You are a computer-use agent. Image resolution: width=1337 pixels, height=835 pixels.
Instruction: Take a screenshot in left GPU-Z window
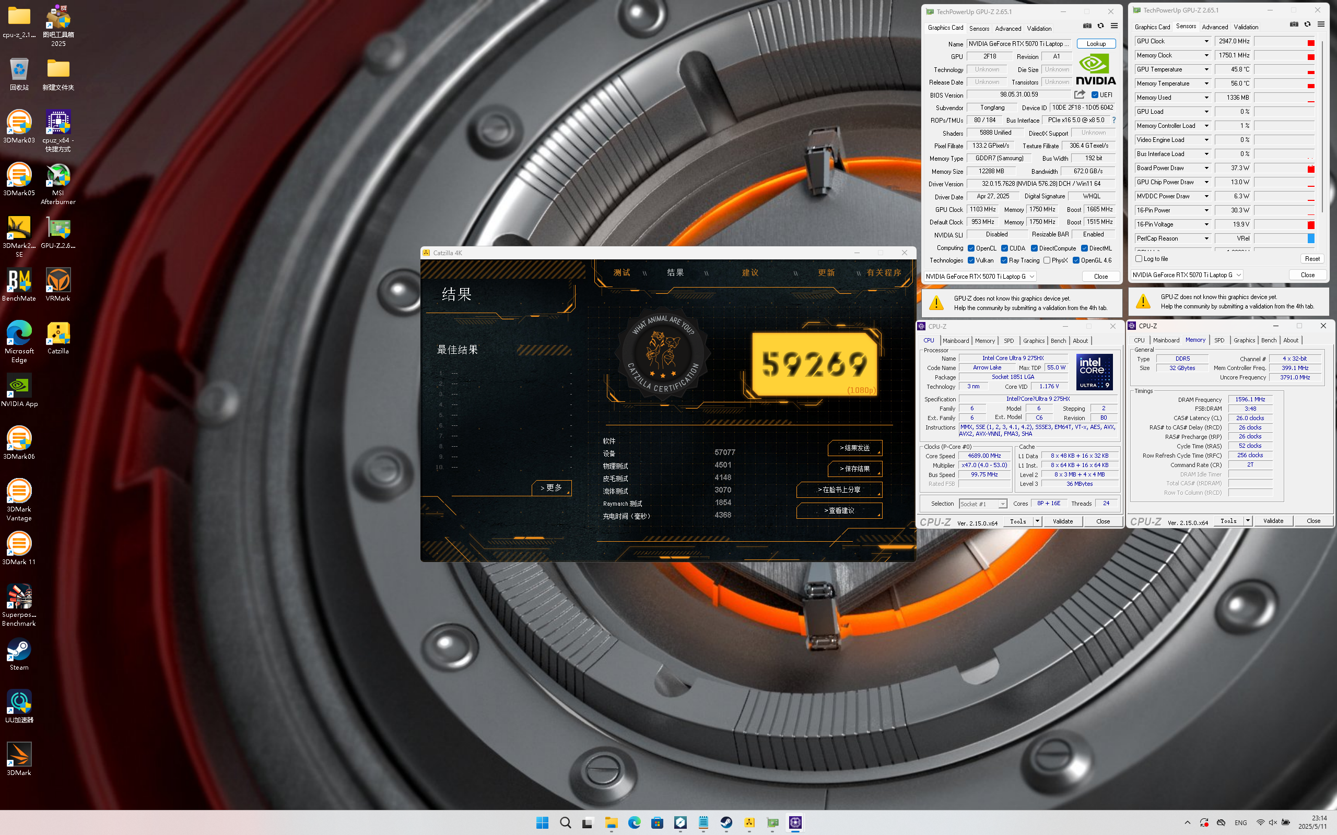tap(1087, 26)
